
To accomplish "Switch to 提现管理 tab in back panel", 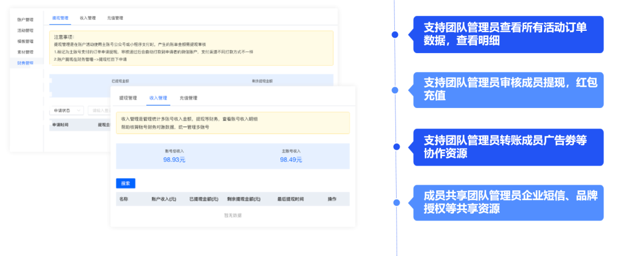I will pos(60,18).
